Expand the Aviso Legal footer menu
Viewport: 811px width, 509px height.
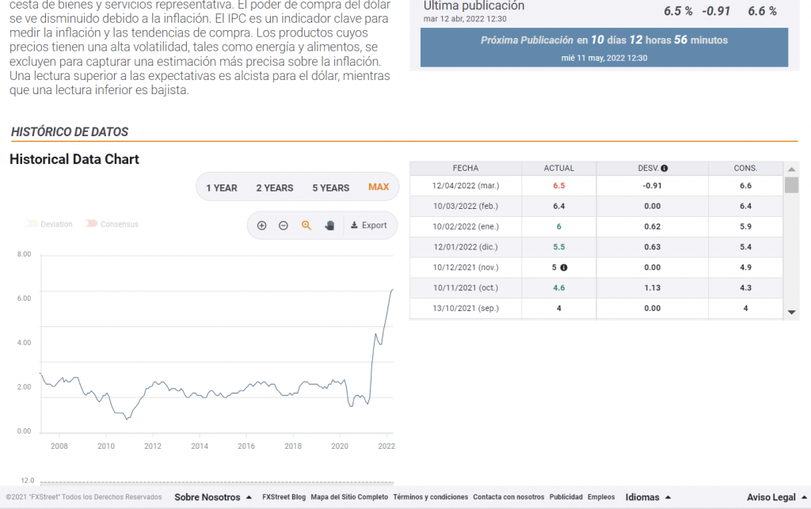pyautogui.click(x=775, y=497)
